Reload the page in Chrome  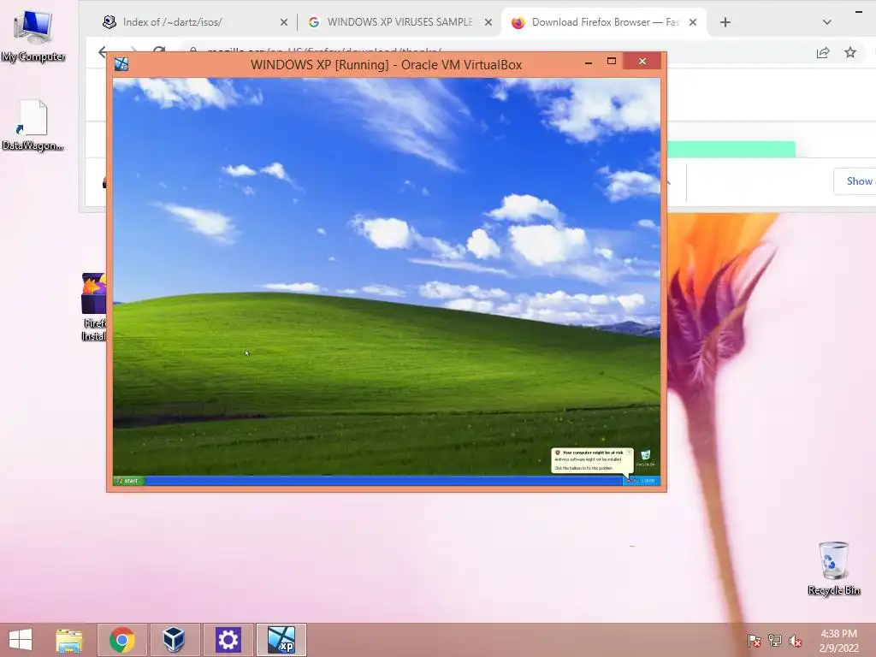click(159, 50)
